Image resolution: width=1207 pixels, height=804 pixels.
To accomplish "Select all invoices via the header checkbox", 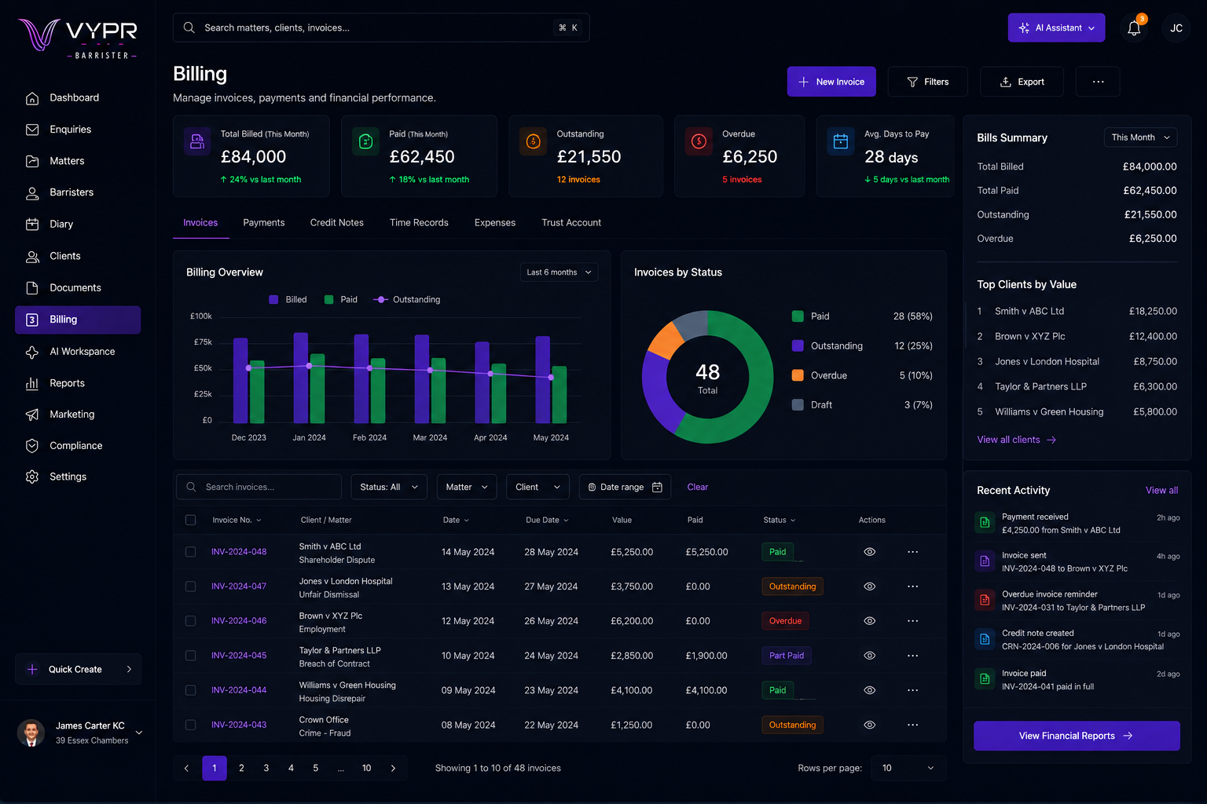I will click(190, 520).
